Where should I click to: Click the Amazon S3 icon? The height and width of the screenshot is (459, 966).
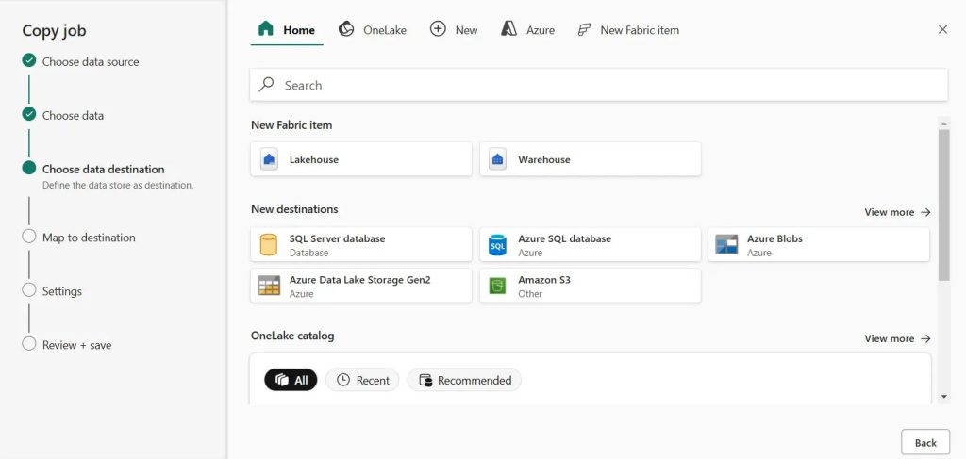pyautogui.click(x=497, y=286)
